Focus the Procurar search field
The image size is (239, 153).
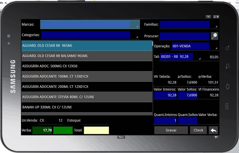click(x=184, y=36)
